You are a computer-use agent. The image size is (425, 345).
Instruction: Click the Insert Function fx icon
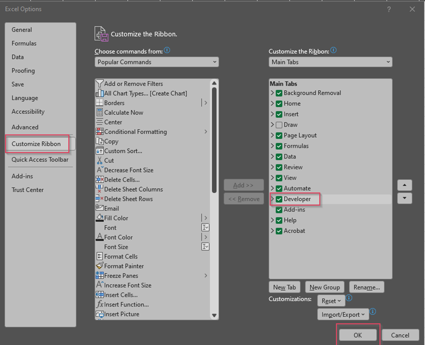pyautogui.click(x=100, y=304)
